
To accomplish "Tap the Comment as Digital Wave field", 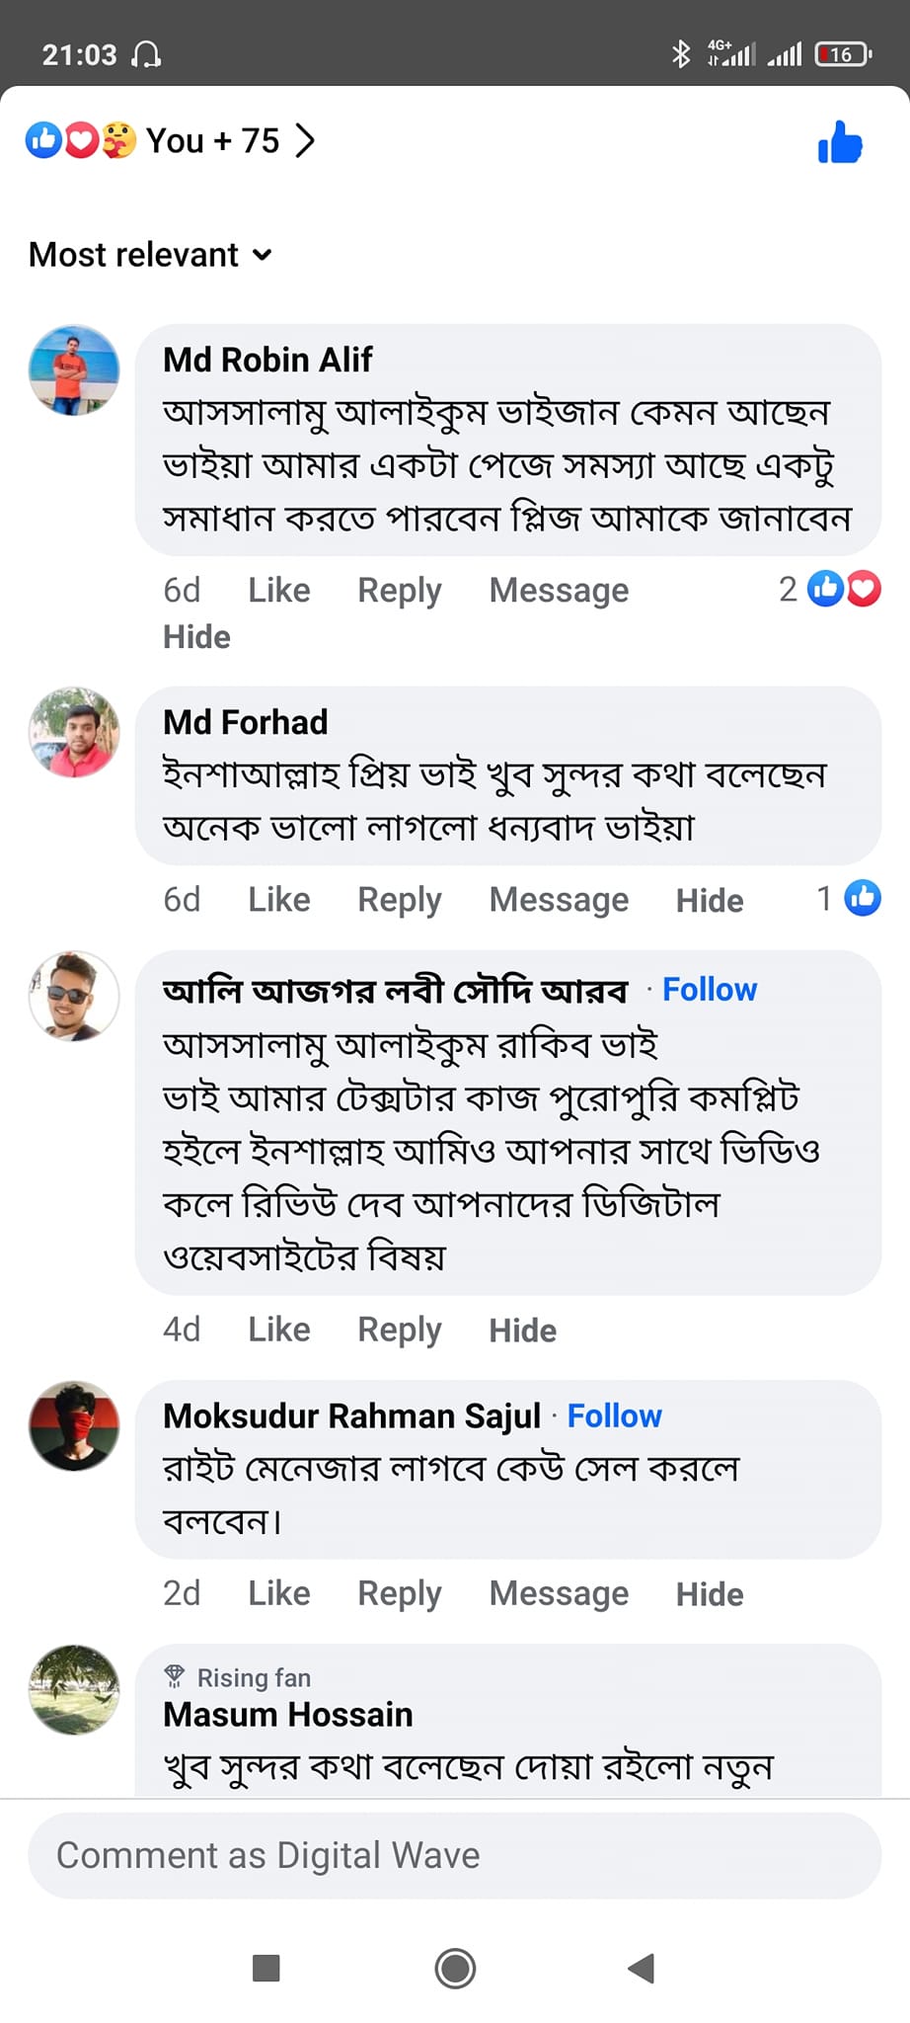I will [454, 1855].
